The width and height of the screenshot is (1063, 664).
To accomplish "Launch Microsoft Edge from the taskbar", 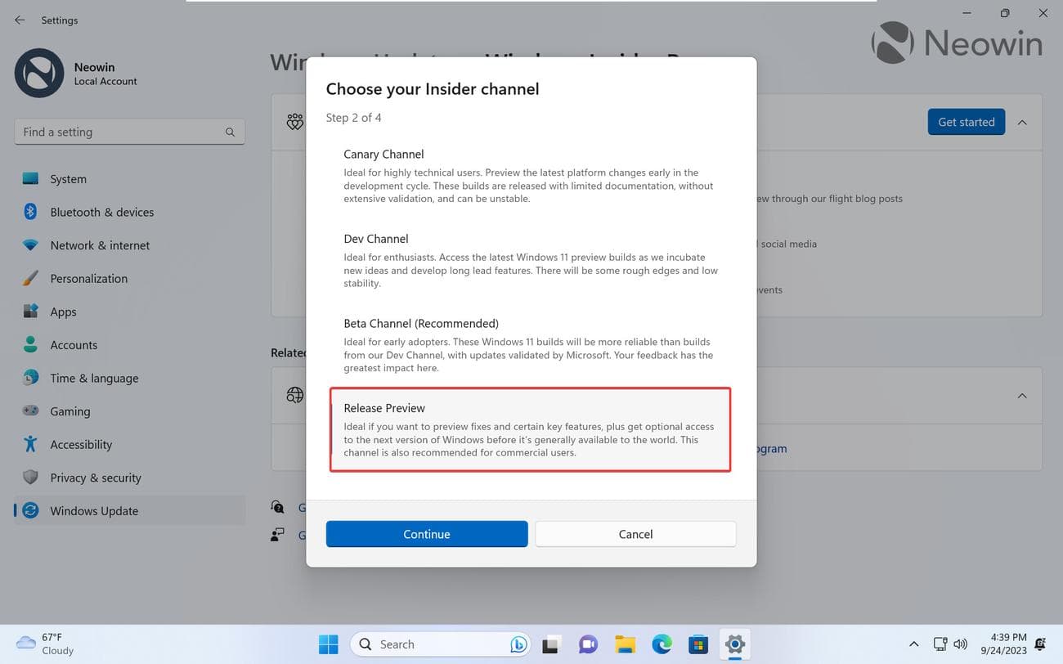I will click(x=661, y=644).
